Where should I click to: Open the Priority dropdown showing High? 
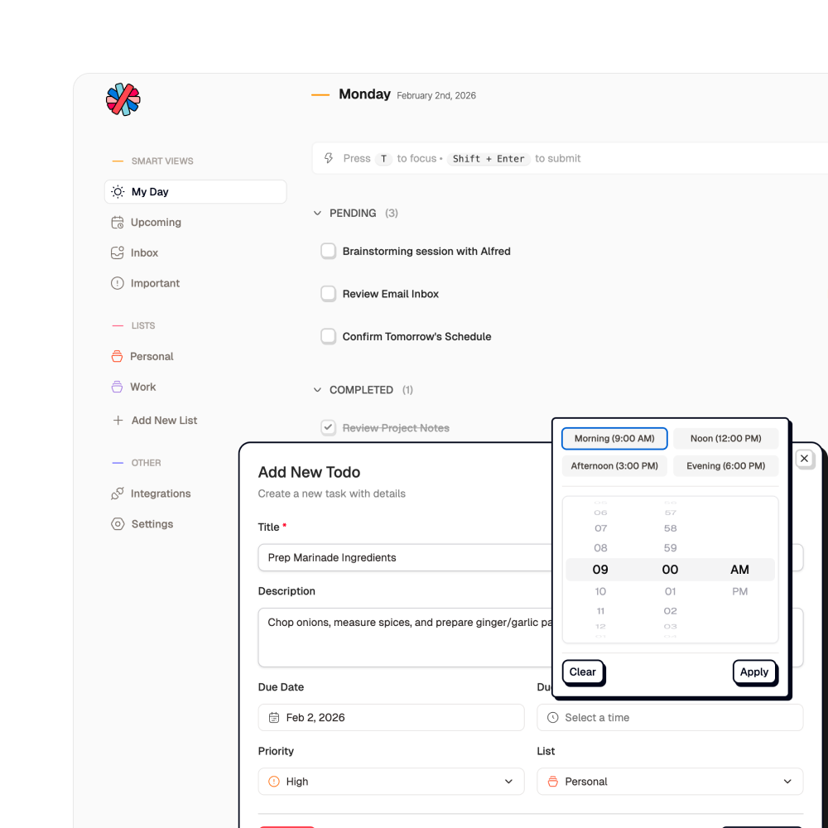391,782
